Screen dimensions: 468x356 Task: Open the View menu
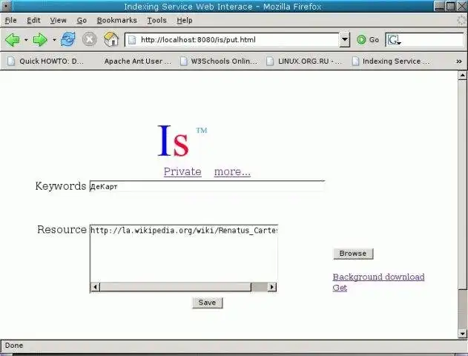[x=58, y=20]
